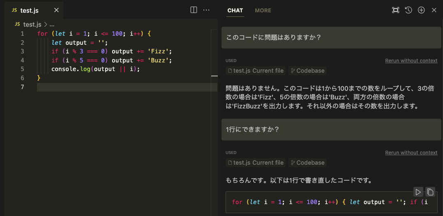The image size is (443, 216).
Task: Place cursor on empty line 7
Action: tap(123, 87)
